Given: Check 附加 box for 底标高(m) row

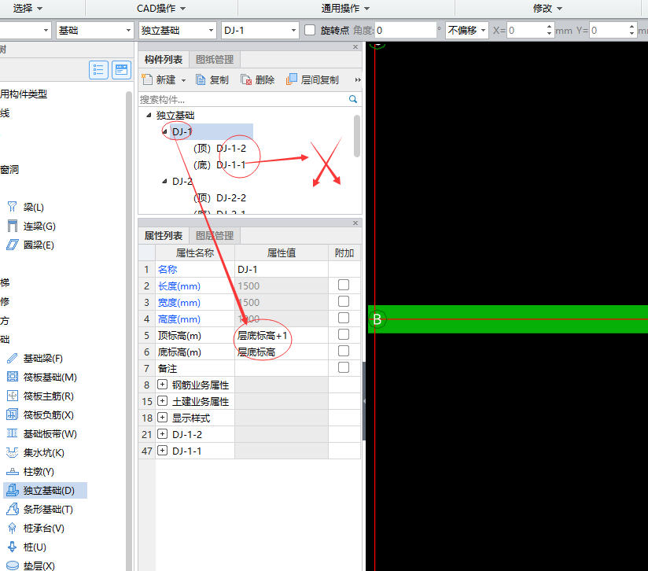Looking at the screenshot, I should 344,351.
